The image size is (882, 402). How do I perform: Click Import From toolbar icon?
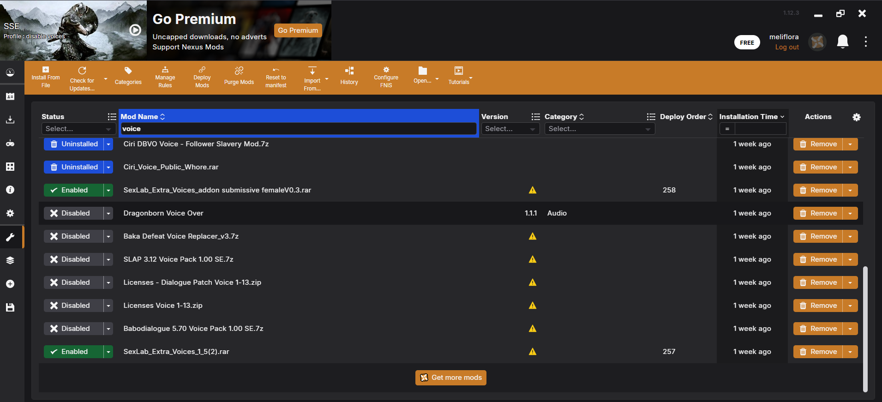312,79
